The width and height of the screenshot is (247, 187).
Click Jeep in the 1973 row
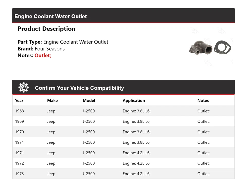click(x=51, y=174)
